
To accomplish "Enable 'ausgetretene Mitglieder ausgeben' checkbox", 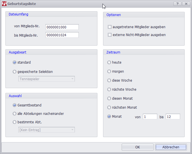I will coord(110,27).
